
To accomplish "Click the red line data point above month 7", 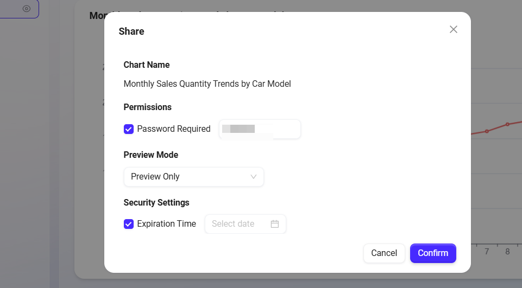I will 487,131.
